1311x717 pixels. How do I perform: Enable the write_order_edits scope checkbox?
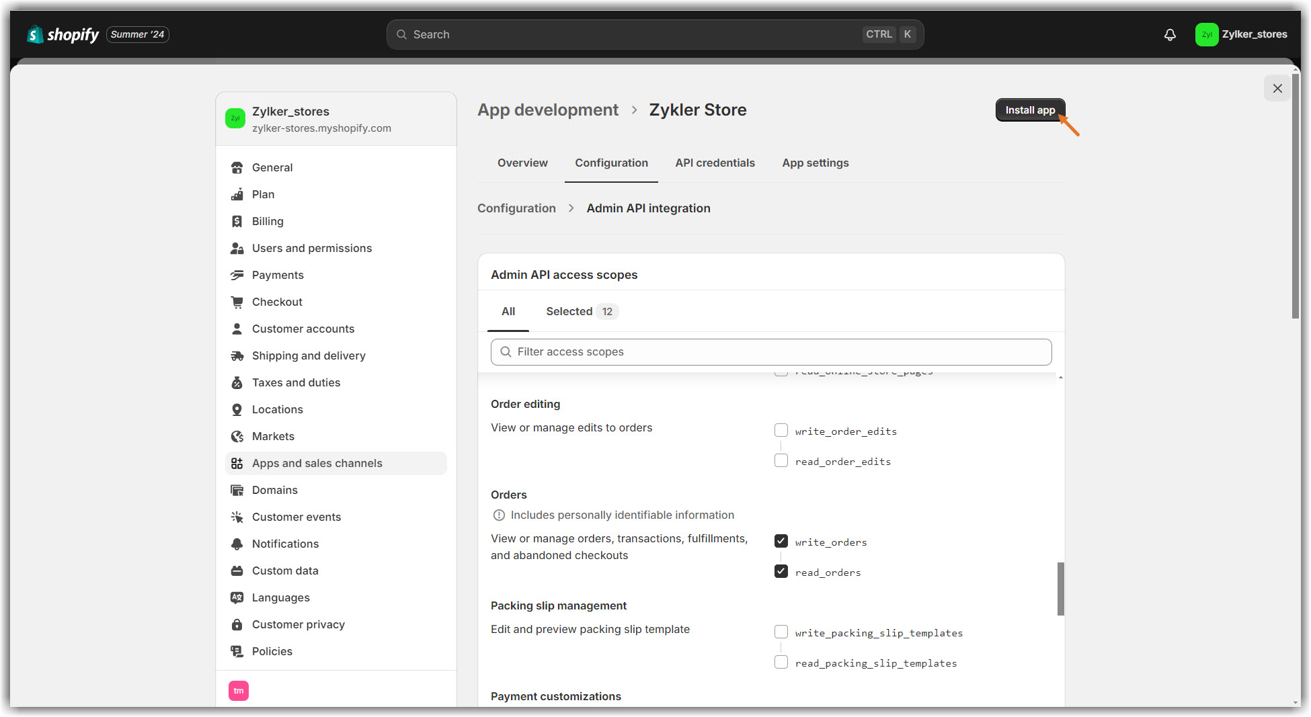click(781, 430)
